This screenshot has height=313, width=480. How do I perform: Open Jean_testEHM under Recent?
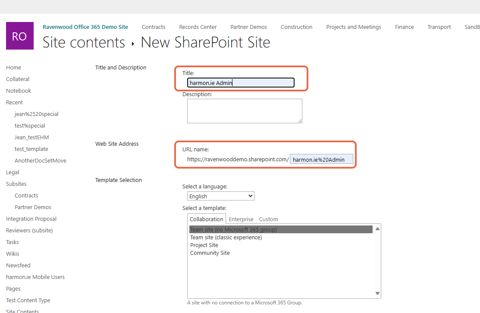pos(31,137)
